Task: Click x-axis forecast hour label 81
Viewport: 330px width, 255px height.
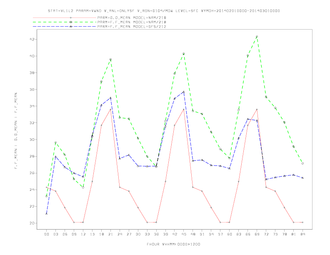Action: coord(294,234)
